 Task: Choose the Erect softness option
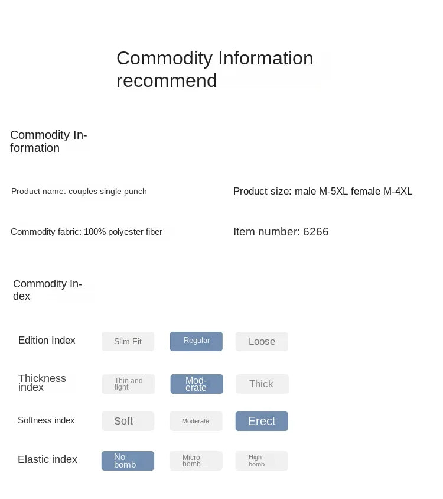(x=262, y=421)
